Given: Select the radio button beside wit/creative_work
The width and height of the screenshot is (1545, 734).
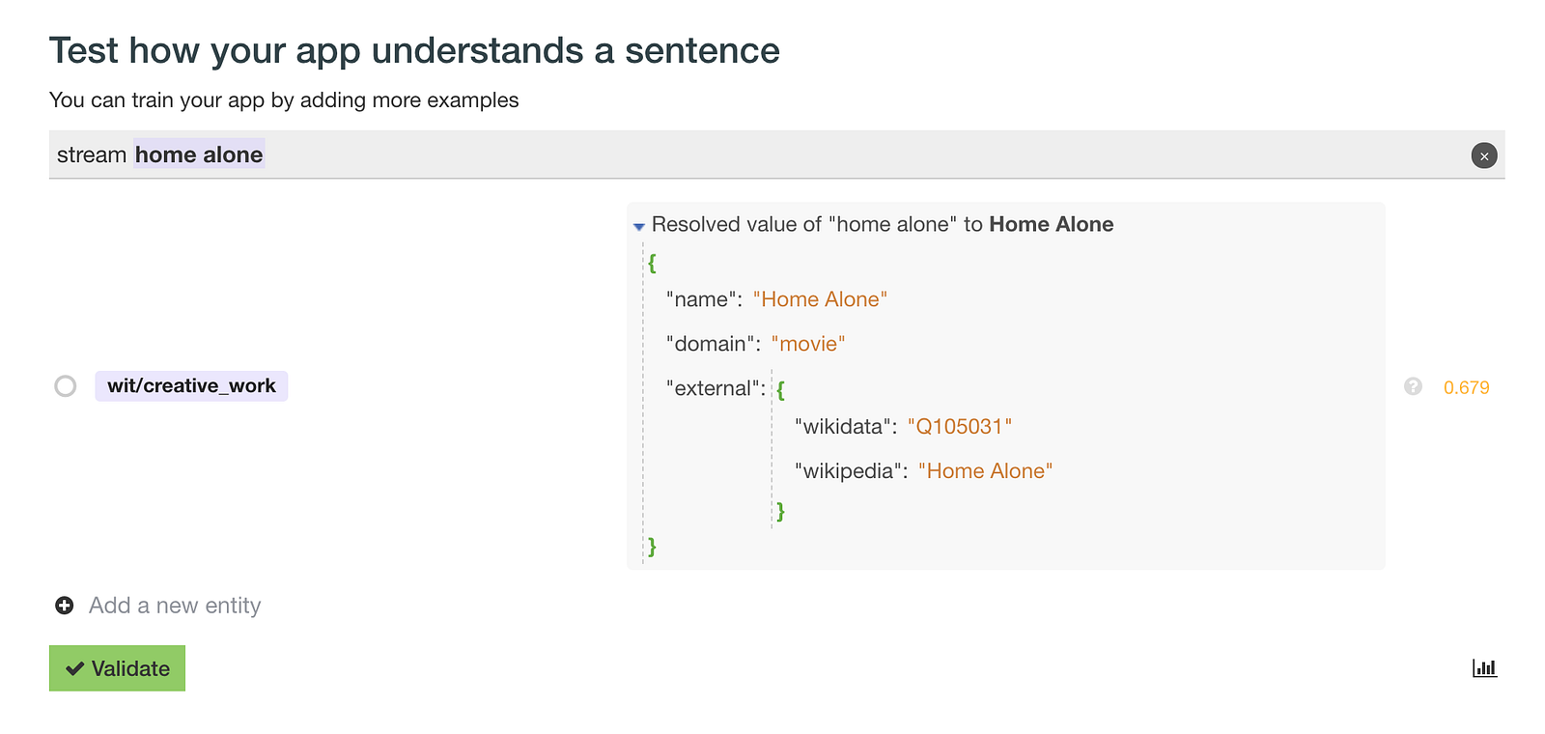Looking at the screenshot, I should pyautogui.click(x=66, y=386).
